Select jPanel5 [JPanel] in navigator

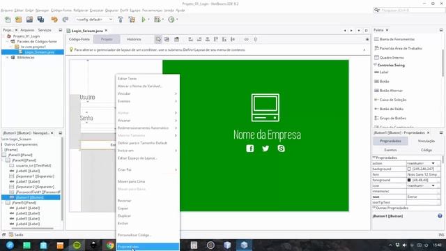tap(24, 203)
